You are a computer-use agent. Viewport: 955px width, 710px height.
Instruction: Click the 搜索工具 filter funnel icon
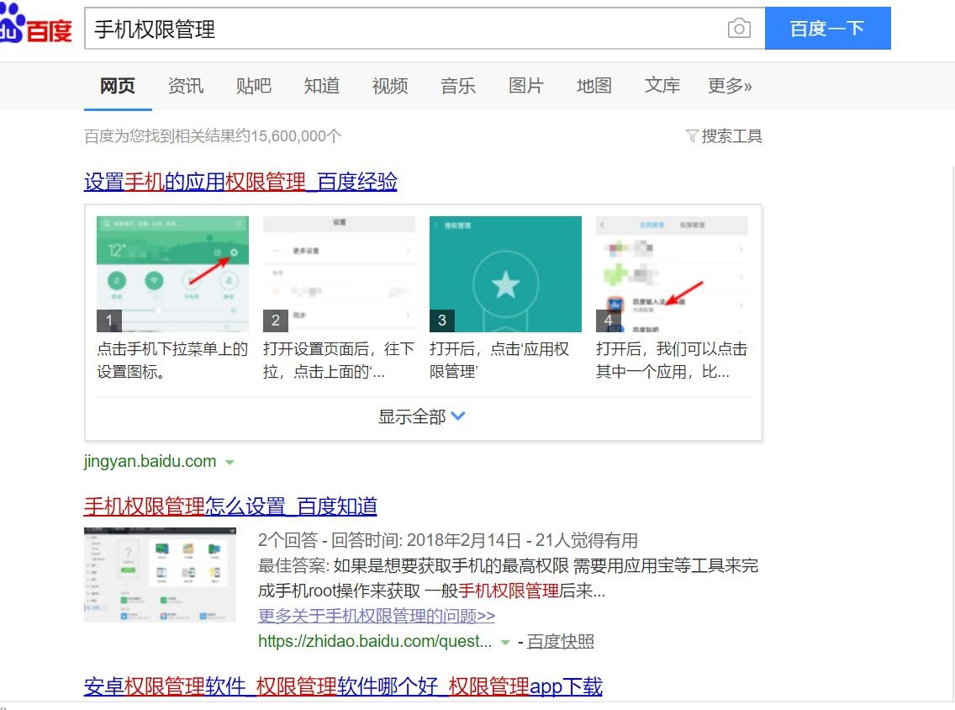click(692, 136)
